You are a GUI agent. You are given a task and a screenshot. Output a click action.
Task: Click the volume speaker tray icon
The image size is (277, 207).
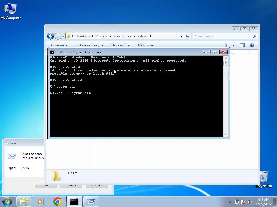[250, 202]
